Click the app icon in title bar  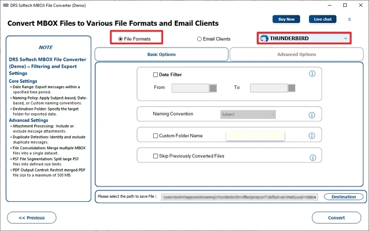(x=6, y=5)
